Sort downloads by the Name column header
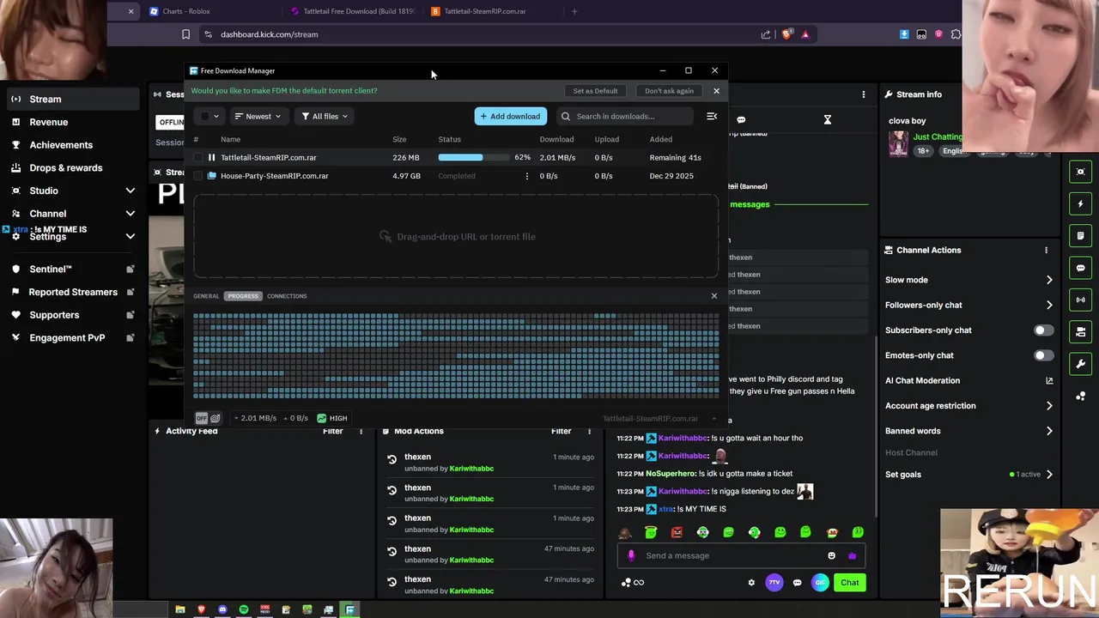 click(230, 139)
